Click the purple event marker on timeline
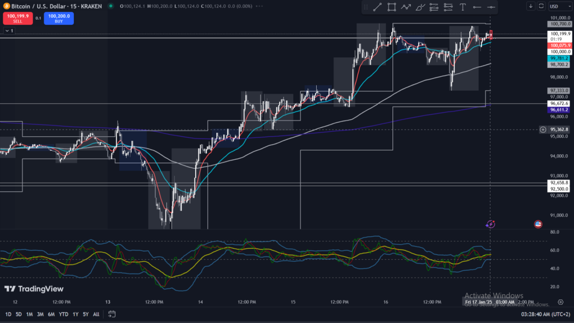 (490, 224)
